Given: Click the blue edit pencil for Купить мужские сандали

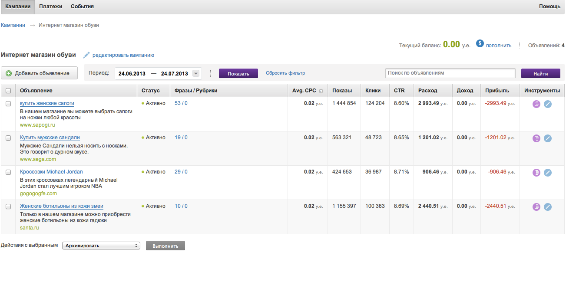Looking at the screenshot, I should [548, 138].
